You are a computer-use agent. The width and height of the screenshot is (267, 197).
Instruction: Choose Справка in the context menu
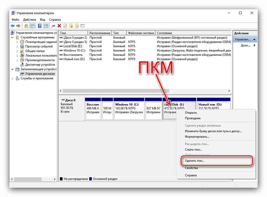pos(216,175)
